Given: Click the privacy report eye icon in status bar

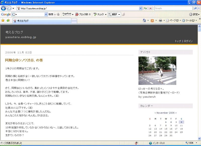Looking at the screenshot, I should click(x=136, y=143).
